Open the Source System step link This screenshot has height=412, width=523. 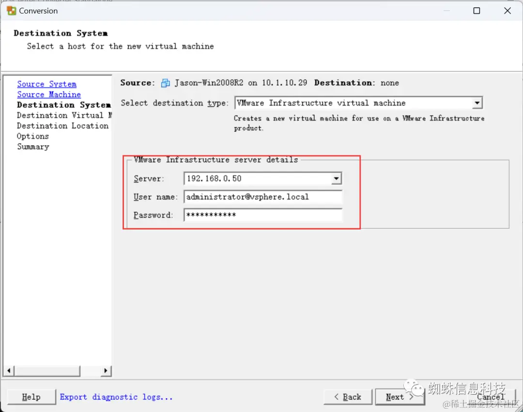tap(46, 84)
